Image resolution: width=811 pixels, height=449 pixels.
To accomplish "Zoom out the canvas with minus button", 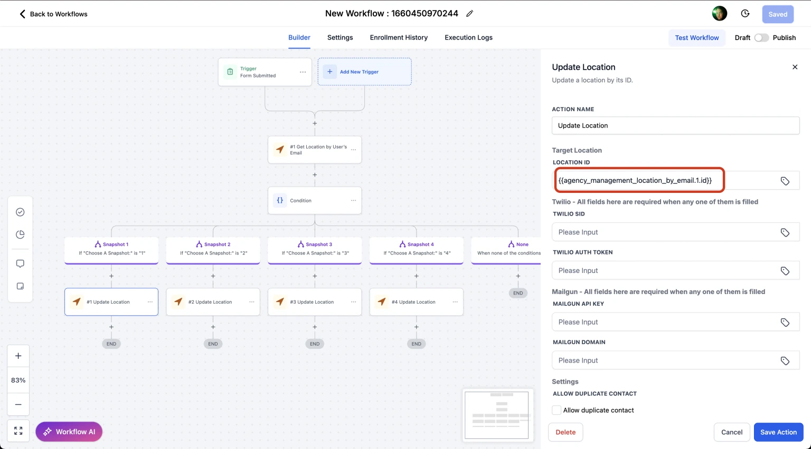I will coord(18,404).
